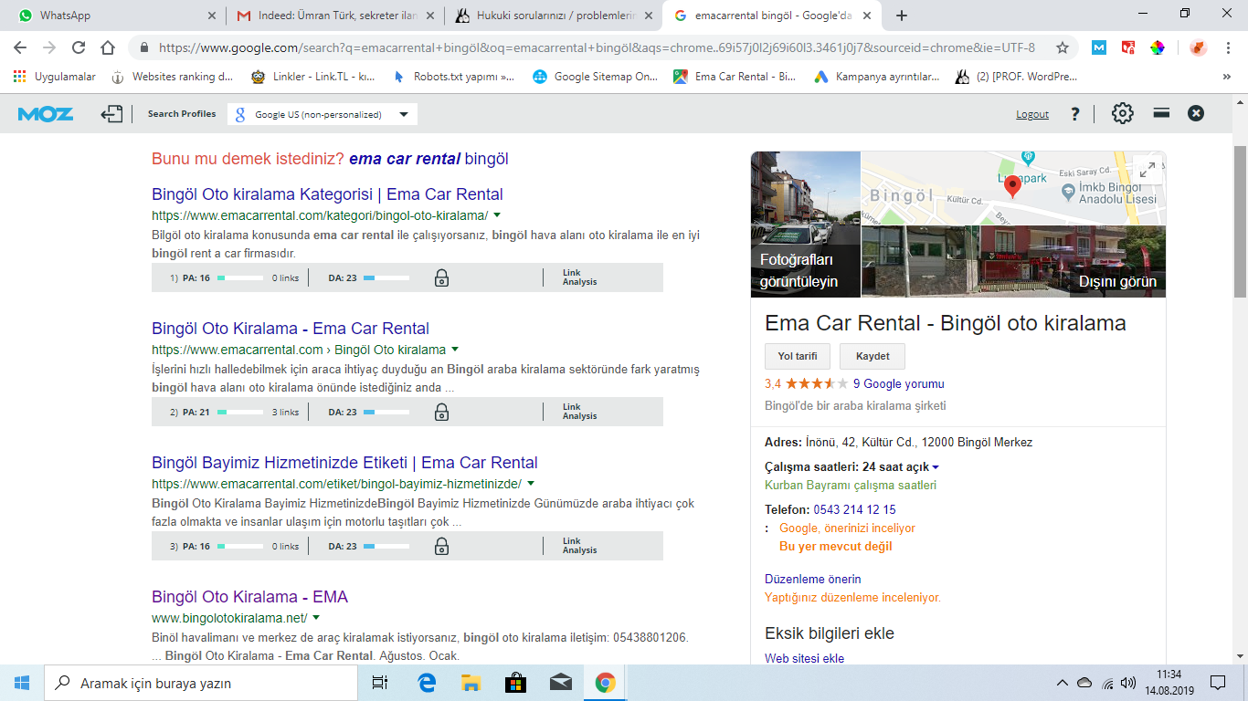Image resolution: width=1248 pixels, height=701 pixels.
Task: Open the Mail app from the taskbar
Action: (x=560, y=683)
